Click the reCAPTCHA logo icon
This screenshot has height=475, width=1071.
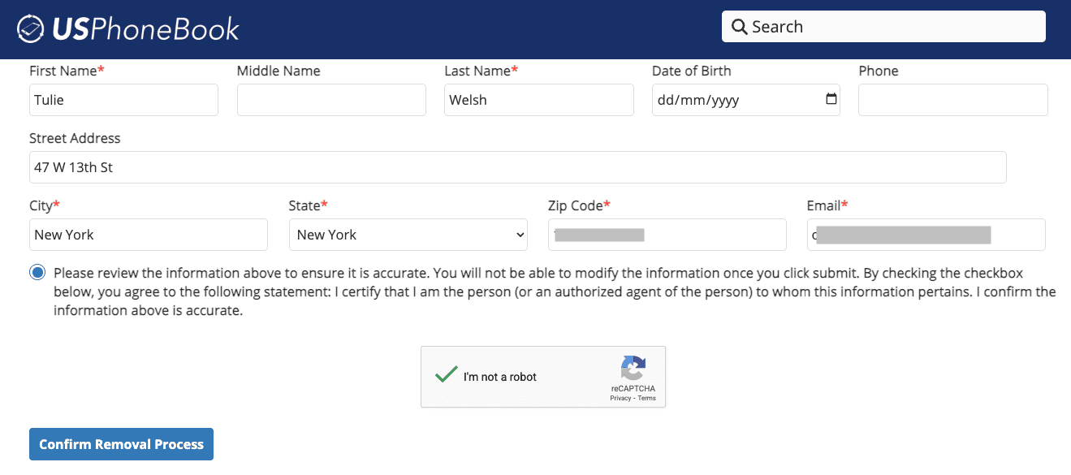tap(633, 368)
